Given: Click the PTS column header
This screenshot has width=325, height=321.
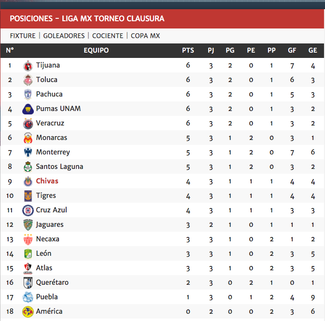Looking at the screenshot, I should 188,50.
